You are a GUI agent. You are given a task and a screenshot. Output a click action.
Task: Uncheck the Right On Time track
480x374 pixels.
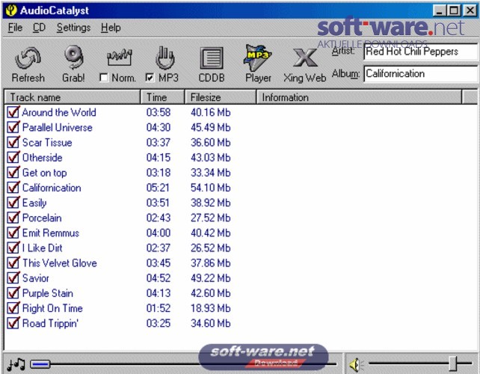tap(13, 308)
